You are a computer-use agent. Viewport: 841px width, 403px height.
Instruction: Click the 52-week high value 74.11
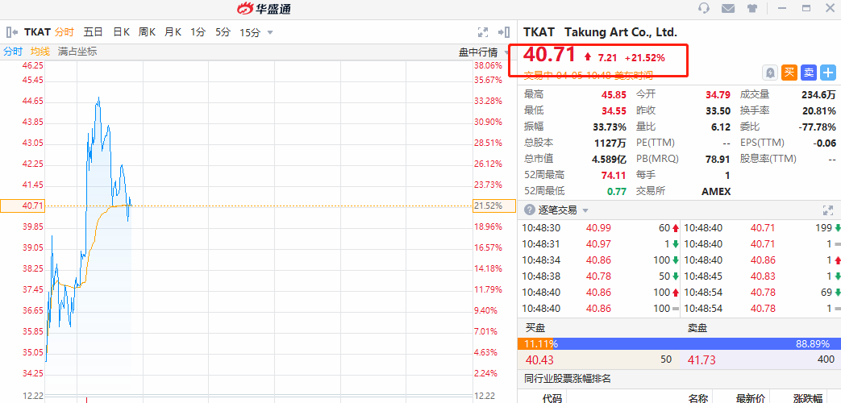(614, 175)
